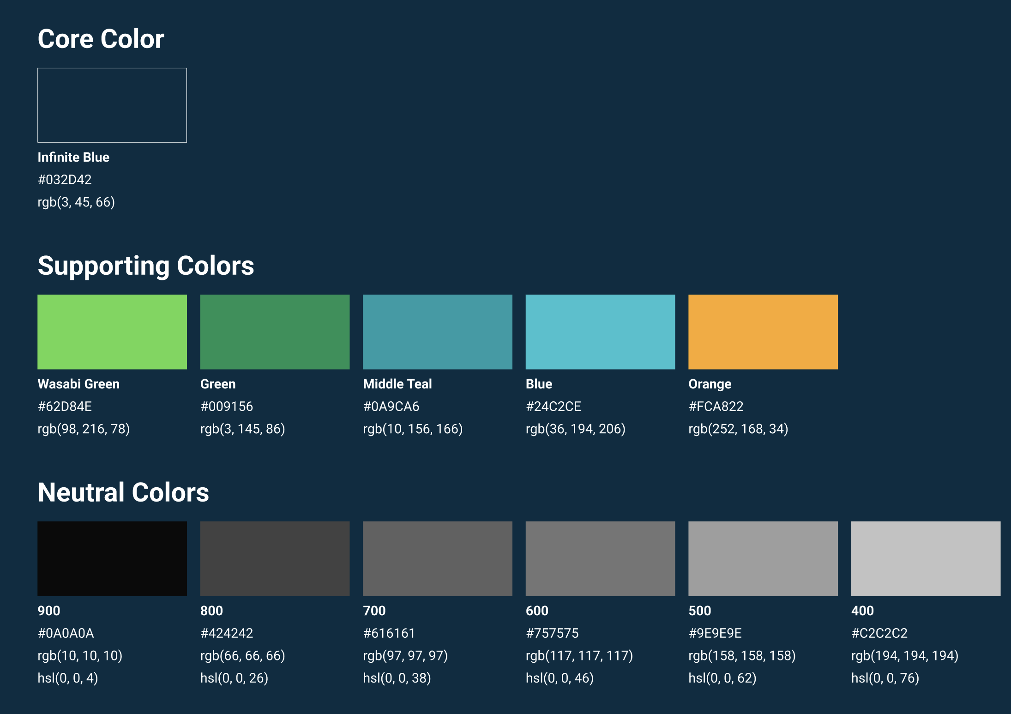Click the rgb(98, 216, 78) text
1011x714 pixels.
click(84, 429)
